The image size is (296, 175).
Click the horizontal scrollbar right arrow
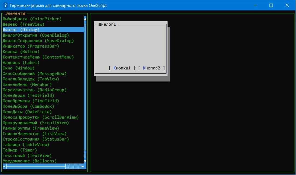[x=83, y=166]
